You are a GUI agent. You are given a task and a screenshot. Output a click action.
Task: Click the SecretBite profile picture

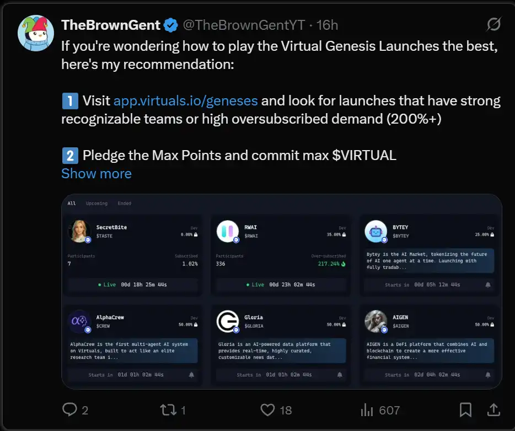click(x=79, y=231)
